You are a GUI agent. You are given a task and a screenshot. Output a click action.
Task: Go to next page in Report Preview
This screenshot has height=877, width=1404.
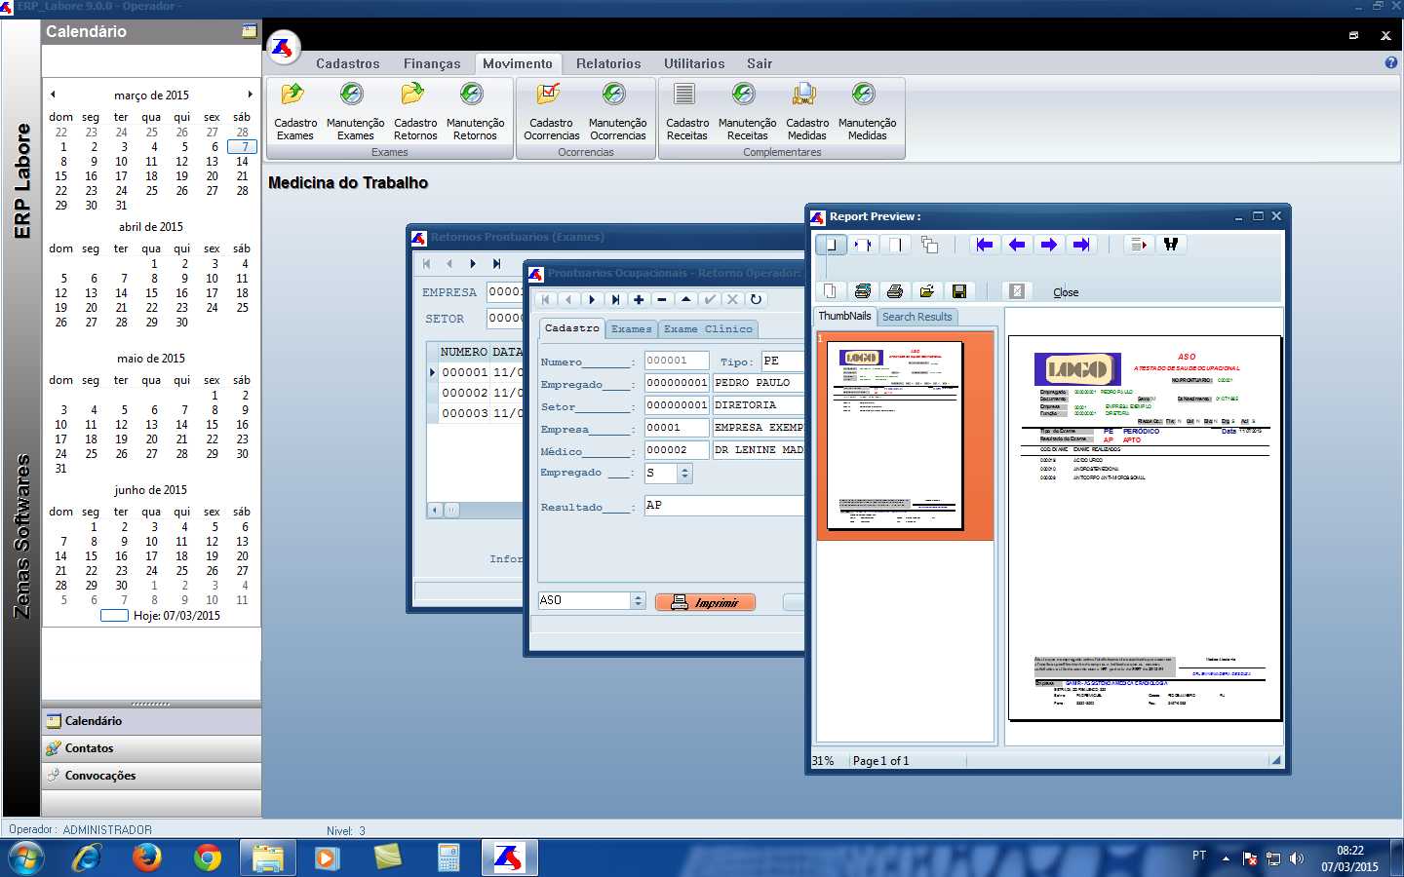(1048, 245)
